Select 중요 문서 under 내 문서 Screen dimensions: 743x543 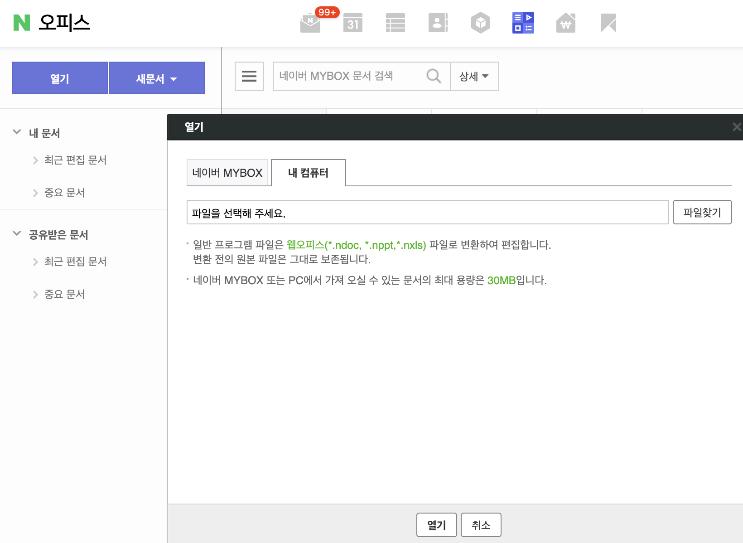(x=64, y=193)
